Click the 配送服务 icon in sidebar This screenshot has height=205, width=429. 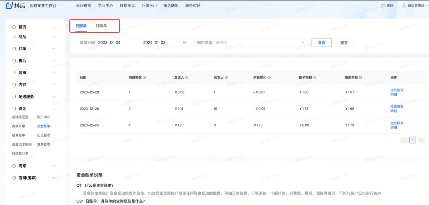(14, 96)
